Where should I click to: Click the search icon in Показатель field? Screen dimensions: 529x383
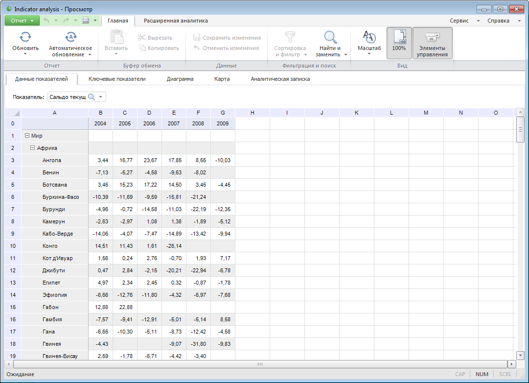[91, 97]
